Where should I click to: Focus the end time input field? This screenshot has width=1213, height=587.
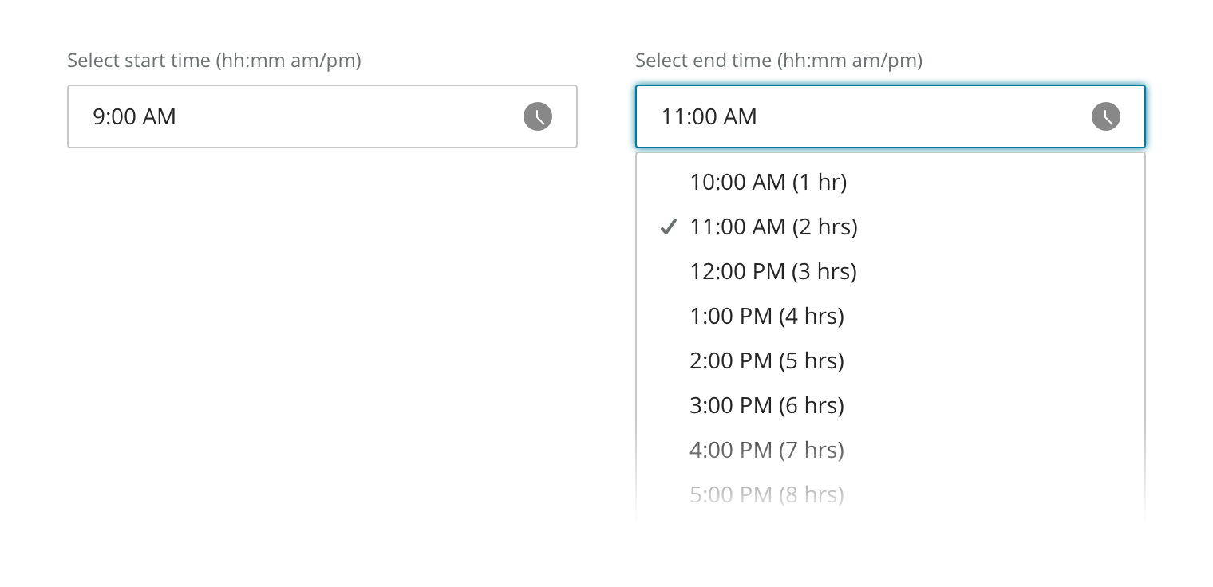(x=870, y=116)
